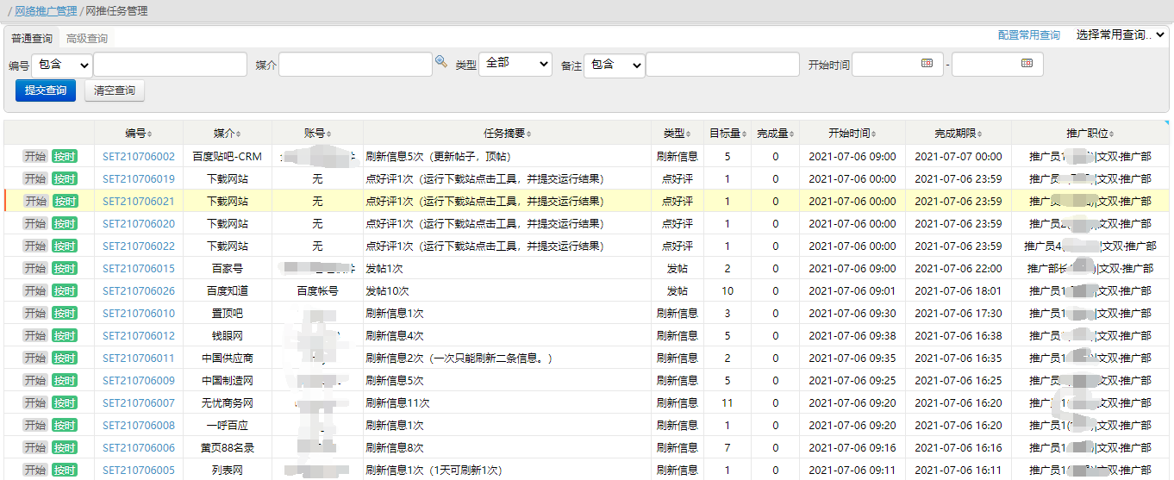Open task link SET210706026

point(139,291)
